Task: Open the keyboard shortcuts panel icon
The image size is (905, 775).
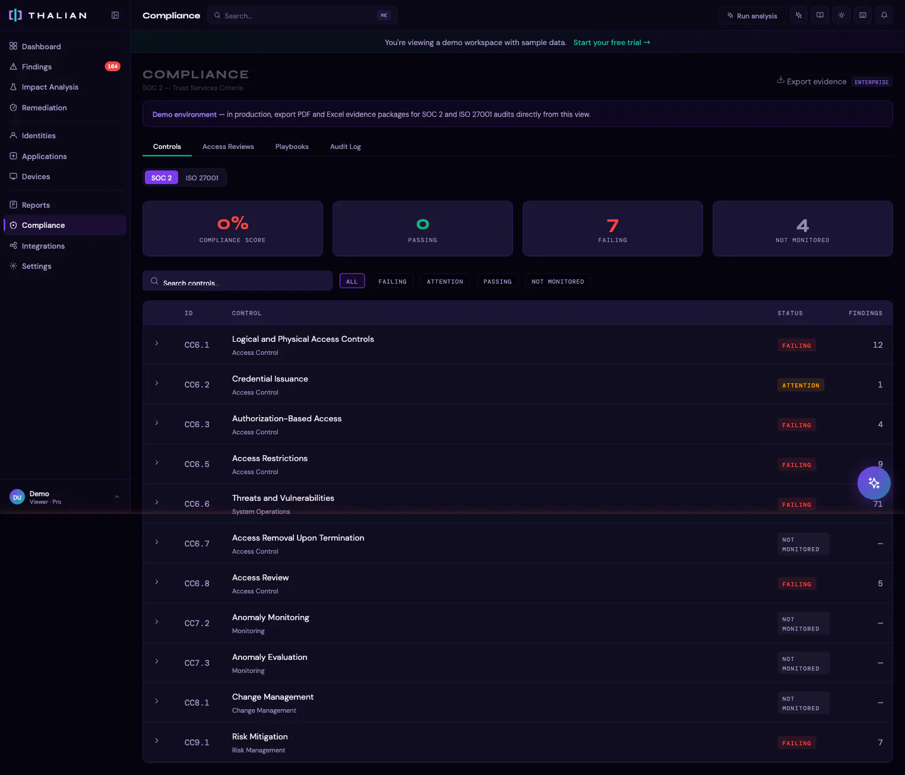Action: [x=863, y=15]
